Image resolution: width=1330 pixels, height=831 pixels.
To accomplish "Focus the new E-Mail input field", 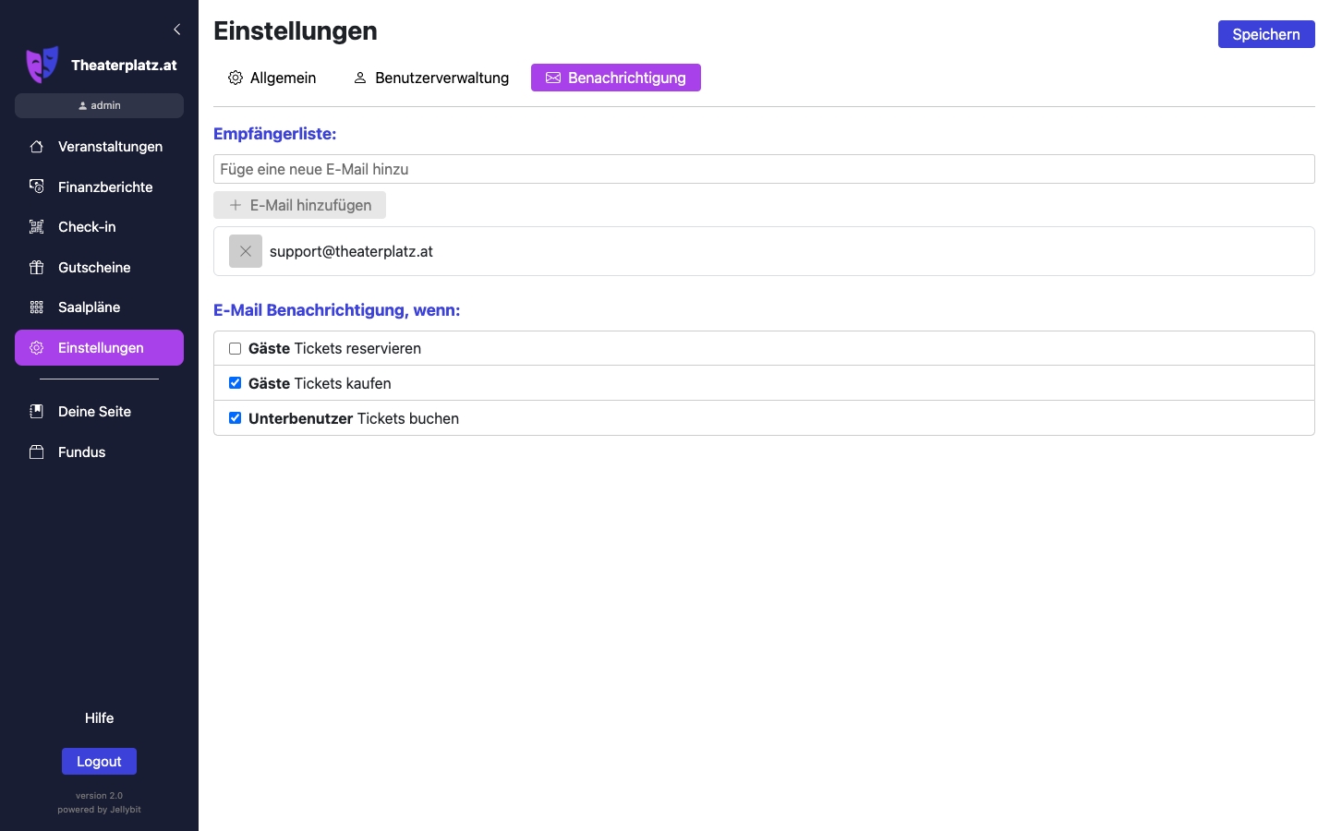I will [x=763, y=169].
